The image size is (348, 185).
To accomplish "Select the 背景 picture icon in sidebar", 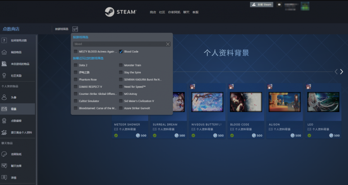I will [4, 109].
